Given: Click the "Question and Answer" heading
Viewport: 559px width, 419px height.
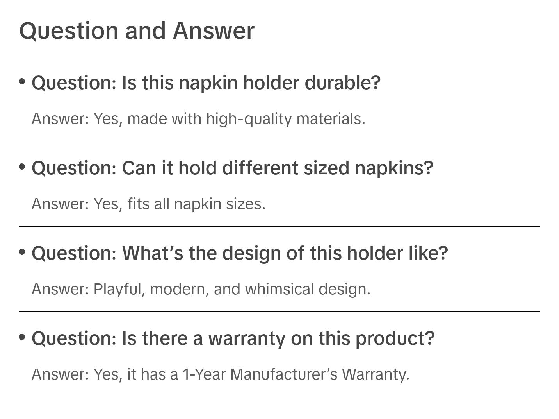Looking at the screenshot, I should (137, 31).
